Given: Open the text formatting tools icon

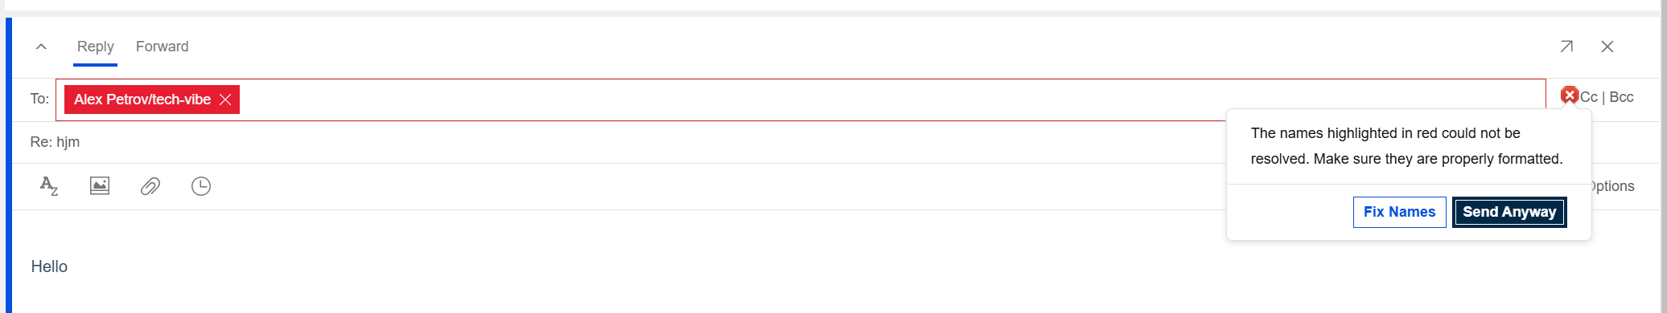Looking at the screenshot, I should click(49, 186).
